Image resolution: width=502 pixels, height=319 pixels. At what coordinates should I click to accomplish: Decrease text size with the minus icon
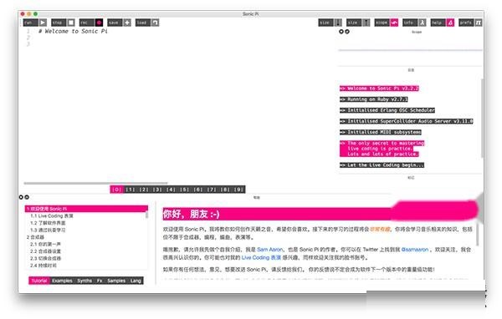coord(338,23)
